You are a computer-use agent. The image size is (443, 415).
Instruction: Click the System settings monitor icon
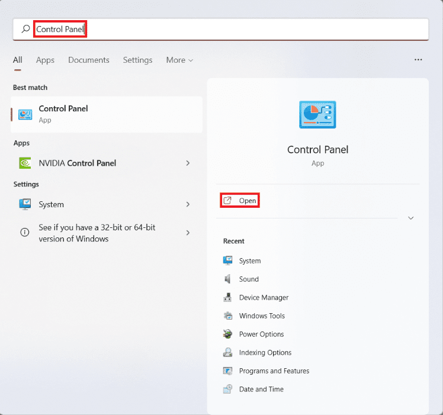tap(25, 204)
